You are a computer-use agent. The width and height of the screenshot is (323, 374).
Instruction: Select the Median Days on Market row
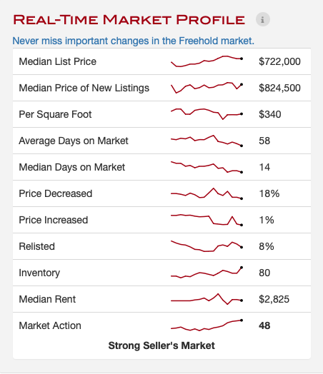point(161,167)
